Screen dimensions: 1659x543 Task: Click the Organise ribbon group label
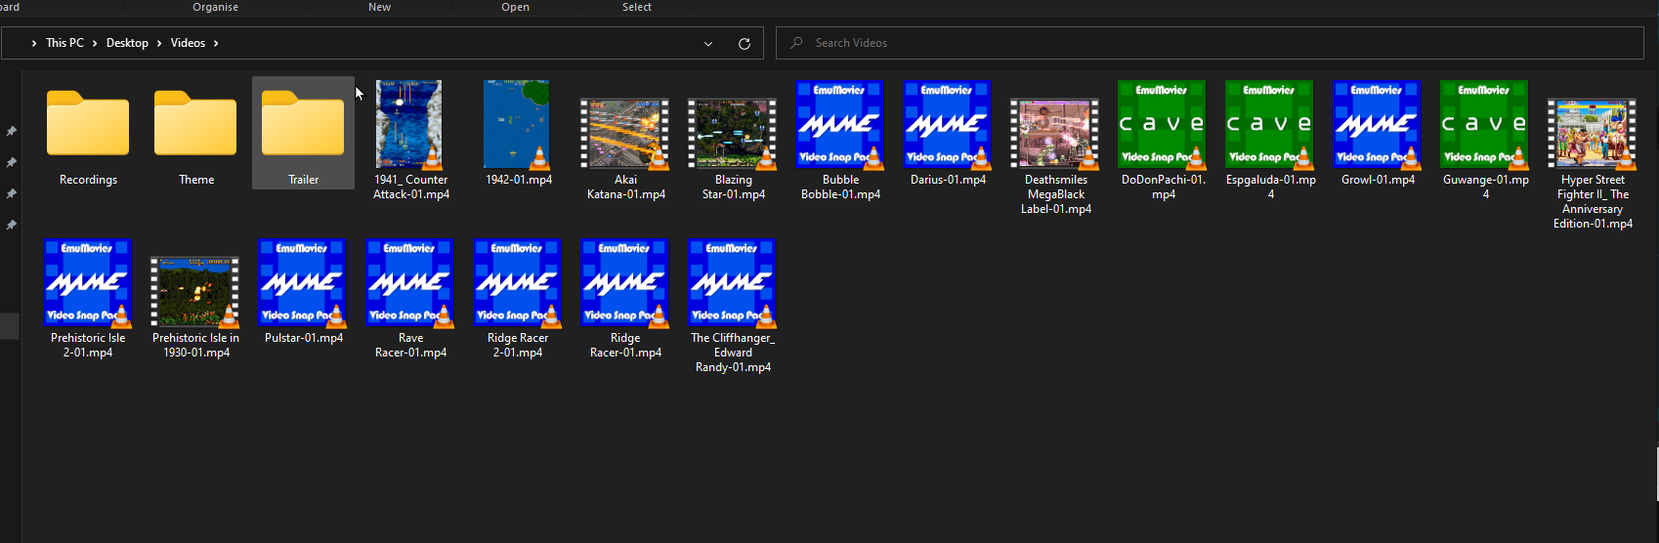pos(215,7)
